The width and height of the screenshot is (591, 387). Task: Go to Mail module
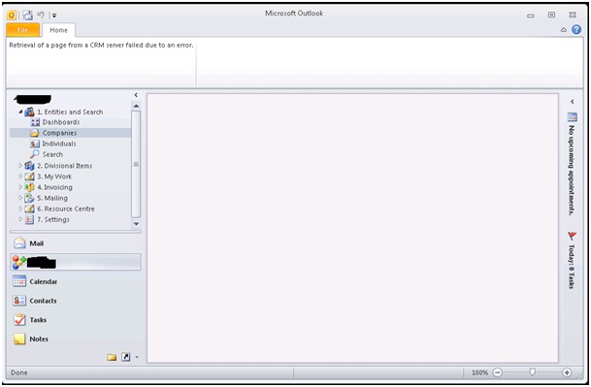click(x=76, y=243)
